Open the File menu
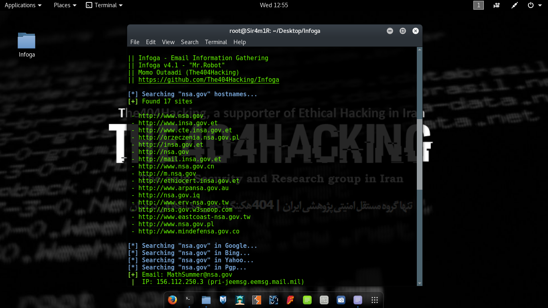The width and height of the screenshot is (548, 308). pyautogui.click(x=135, y=42)
